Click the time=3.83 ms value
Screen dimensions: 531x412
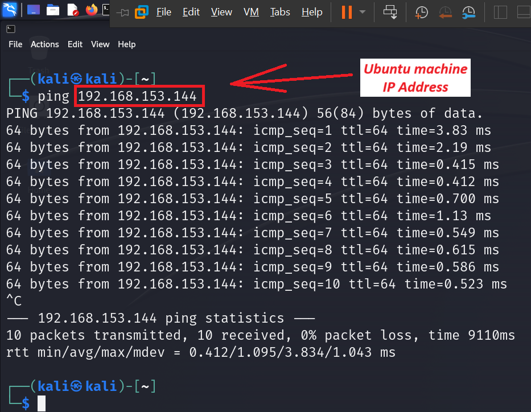[443, 131]
